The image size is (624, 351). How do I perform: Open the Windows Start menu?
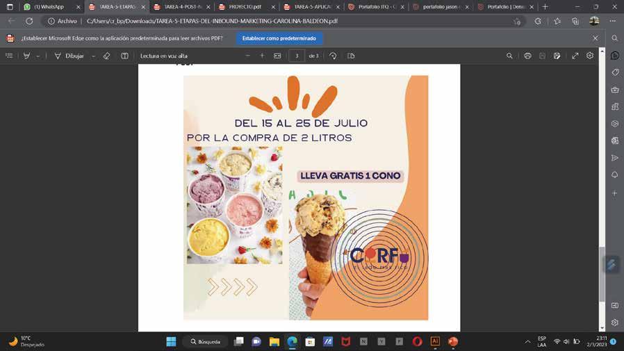171,341
